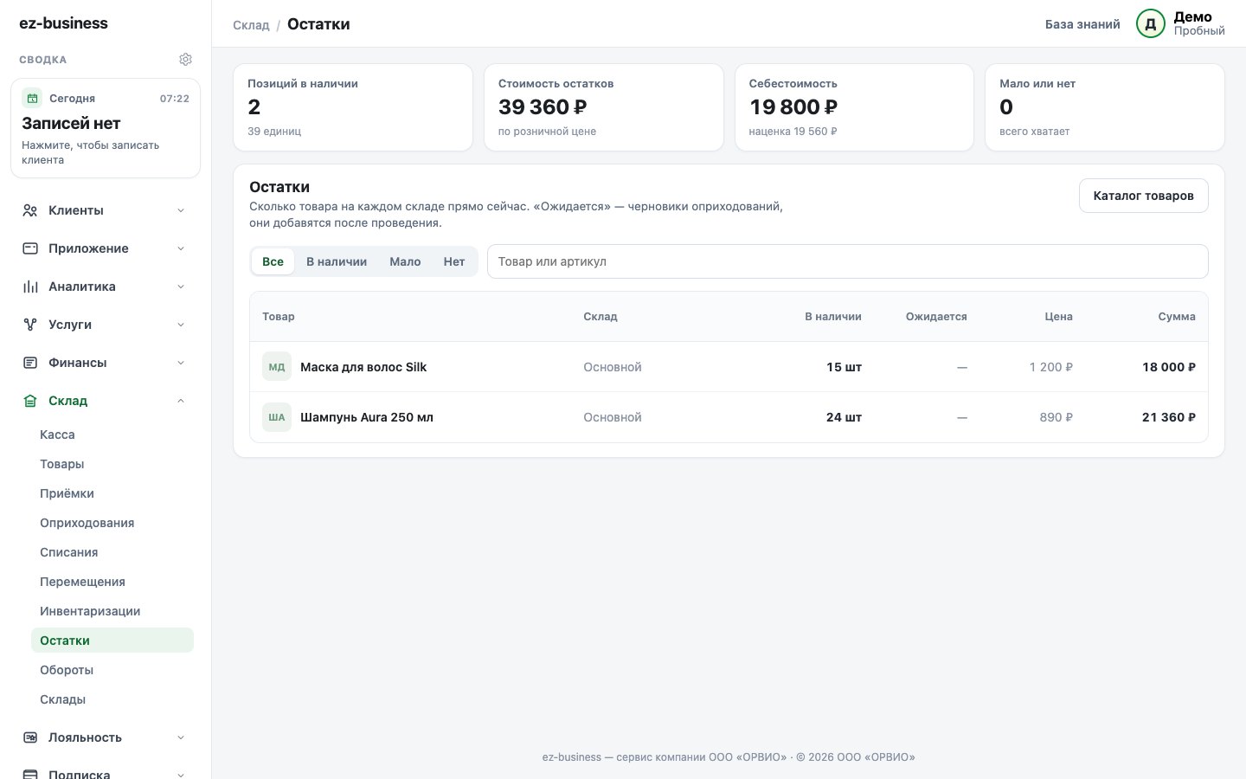Open the settings gear next to Сводка
The image size is (1246, 779).
185,60
